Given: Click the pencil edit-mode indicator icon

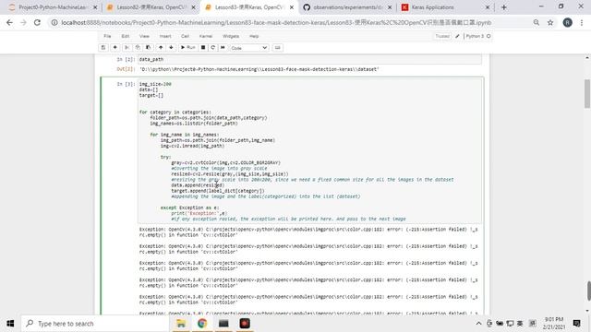Looking at the screenshot, I should pos(457,36).
